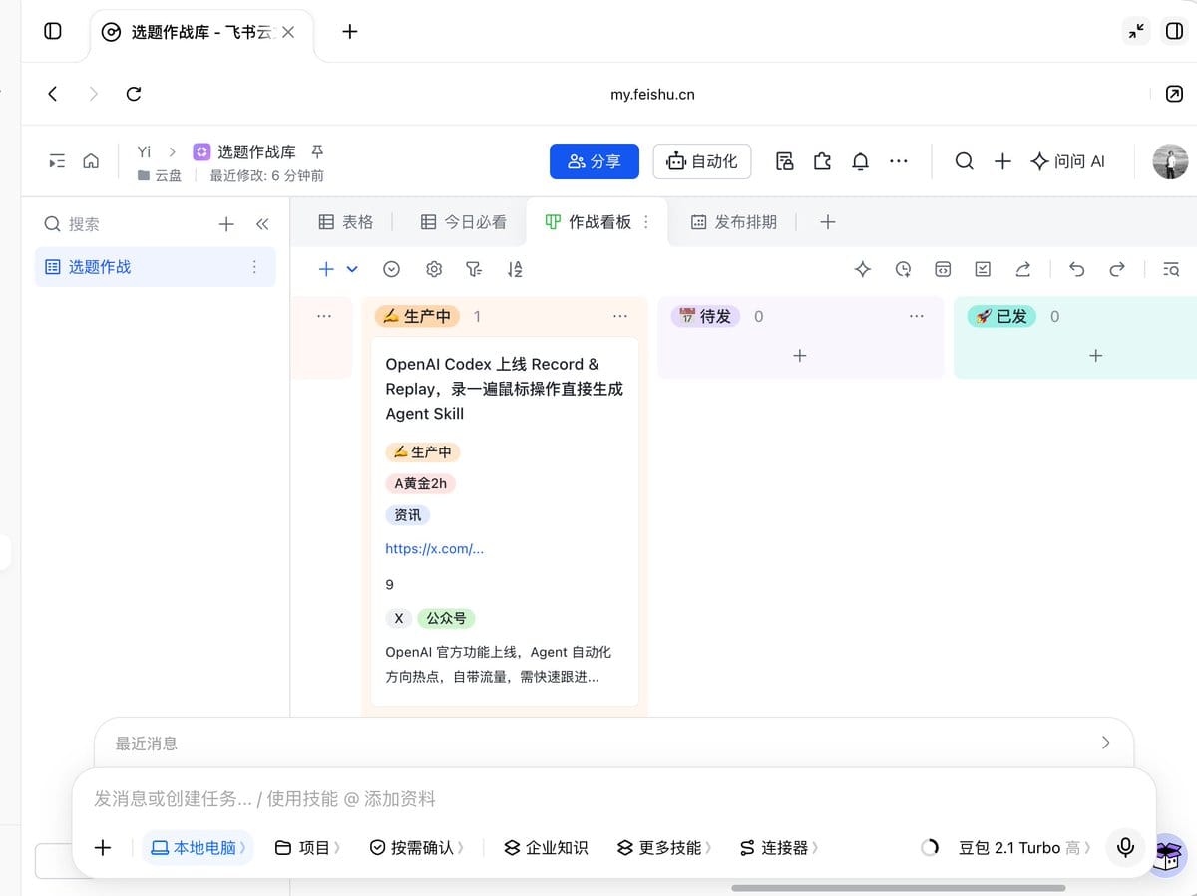Viewport: 1197px width, 896px height.
Task: Click the 分享 button
Action: coord(595,161)
